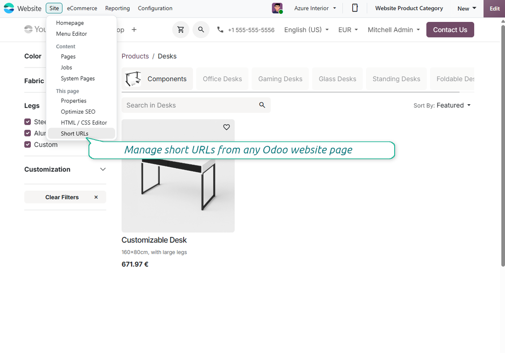The image size is (505, 353).
Task: Open the eCommerce menu
Action: [x=82, y=9]
